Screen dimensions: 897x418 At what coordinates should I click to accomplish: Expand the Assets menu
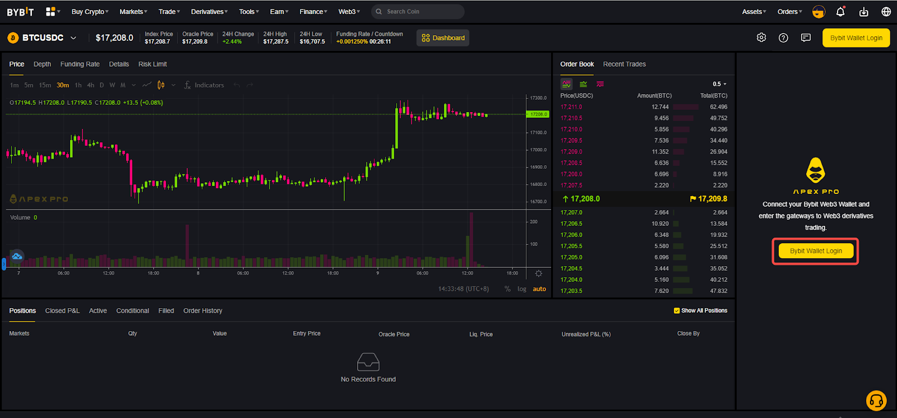[x=754, y=12]
